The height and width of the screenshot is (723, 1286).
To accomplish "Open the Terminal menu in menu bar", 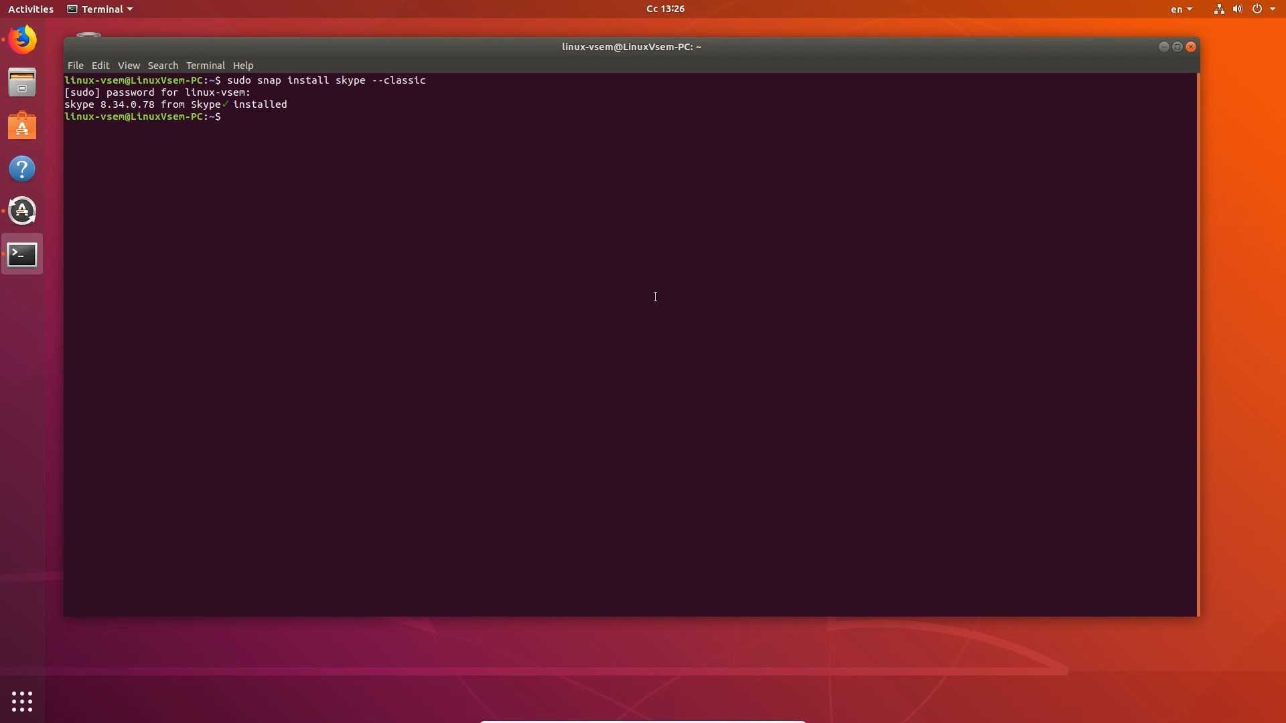I will (205, 66).
